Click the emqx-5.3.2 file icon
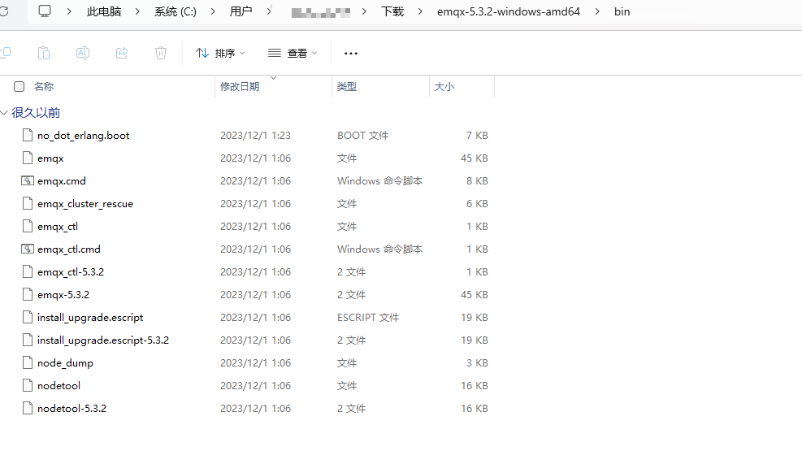Screen dimensions: 802x464 tap(28, 295)
